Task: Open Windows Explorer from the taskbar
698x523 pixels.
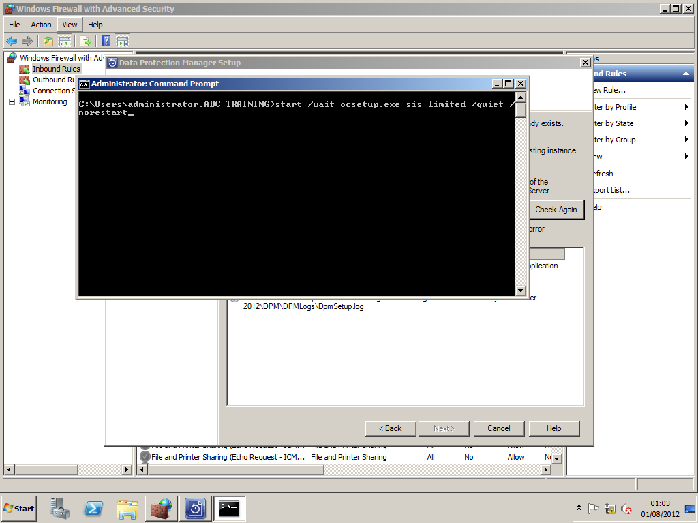Action: 127,508
